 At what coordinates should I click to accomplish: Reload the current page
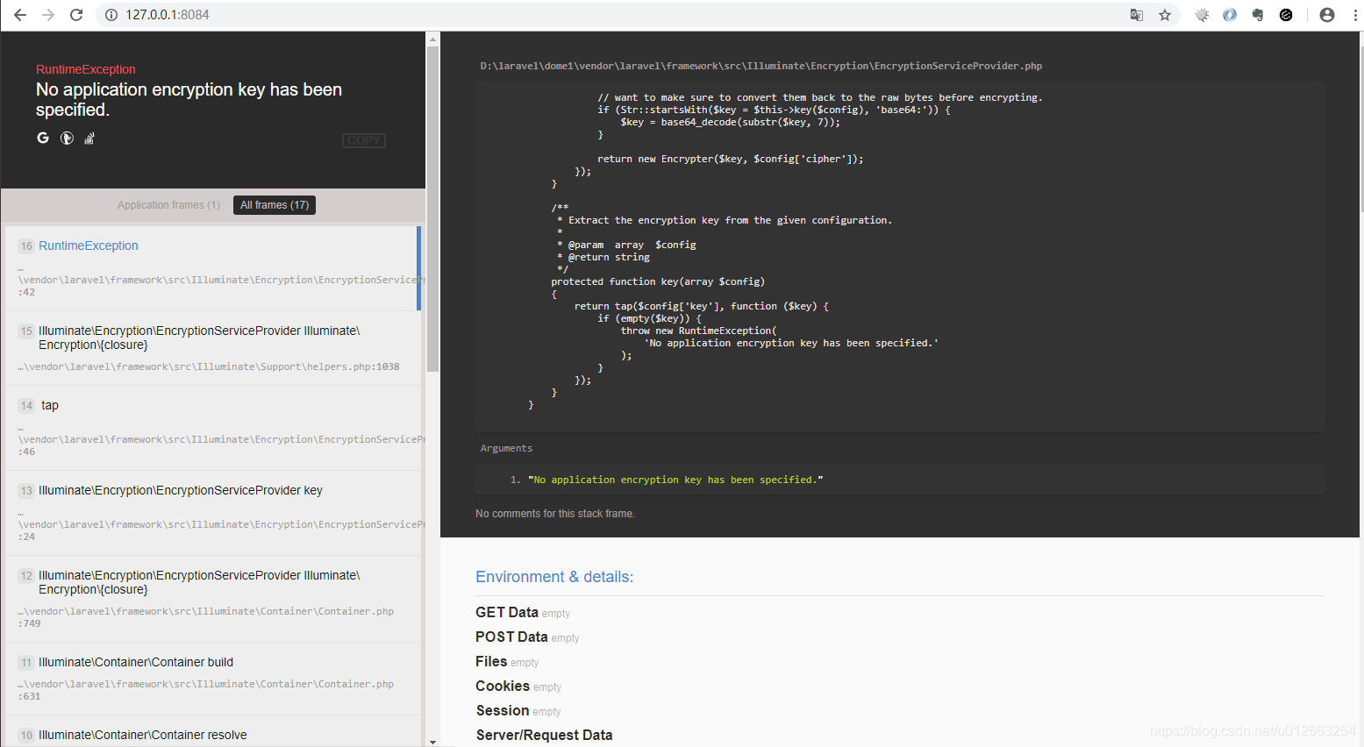tap(76, 15)
